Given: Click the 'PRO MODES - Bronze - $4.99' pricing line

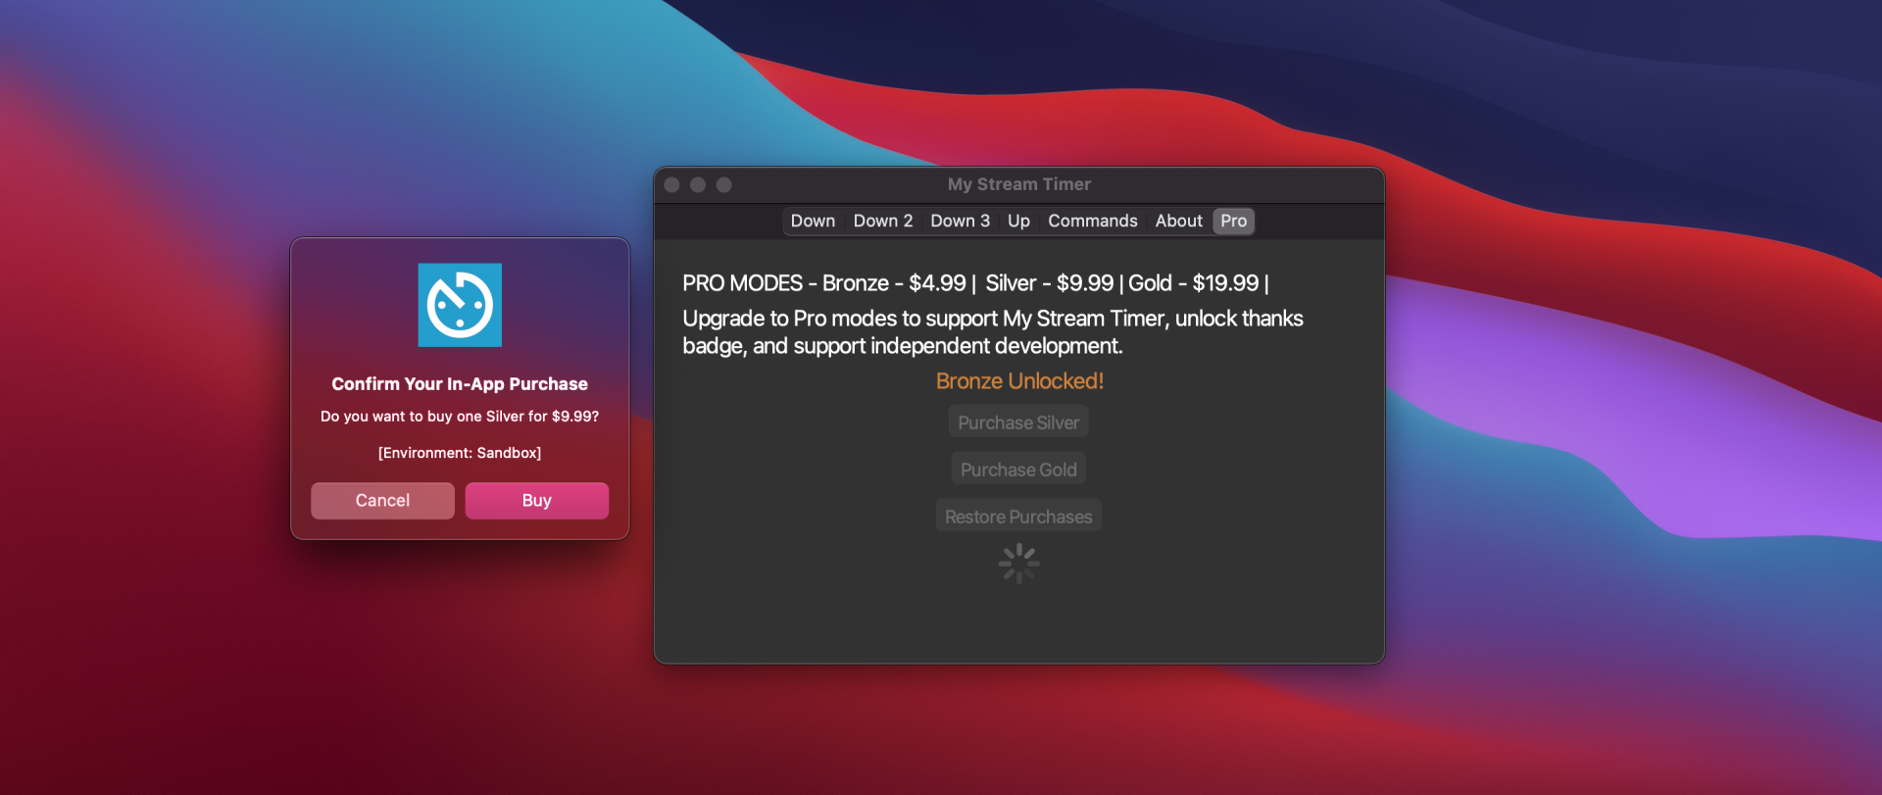Looking at the screenshot, I should [x=976, y=283].
